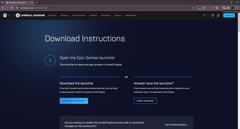This screenshot has width=240, height=129.
Task: Click the blue Download button in header
Action: click(x=229, y=15)
